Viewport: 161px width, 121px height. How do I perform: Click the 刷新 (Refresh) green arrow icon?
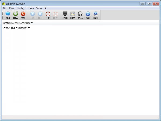pos(16,14)
